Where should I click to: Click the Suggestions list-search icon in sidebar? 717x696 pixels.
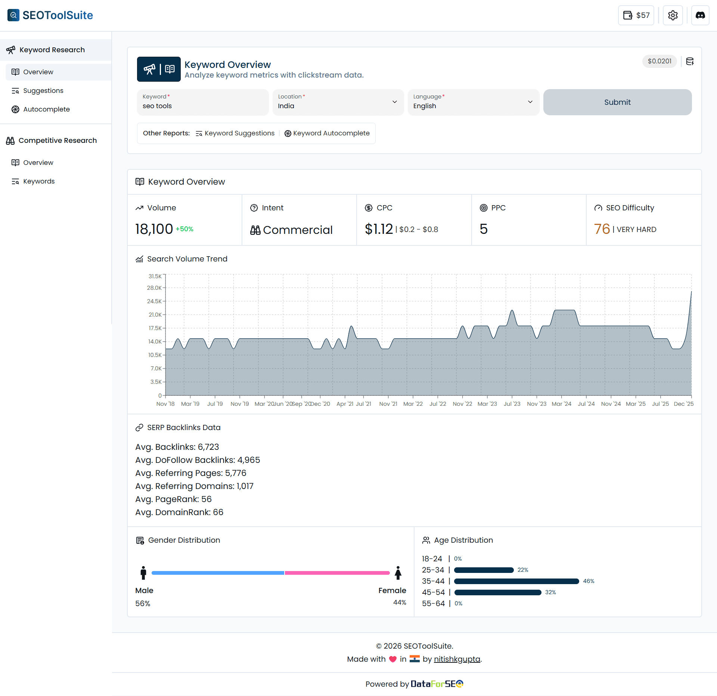15,91
